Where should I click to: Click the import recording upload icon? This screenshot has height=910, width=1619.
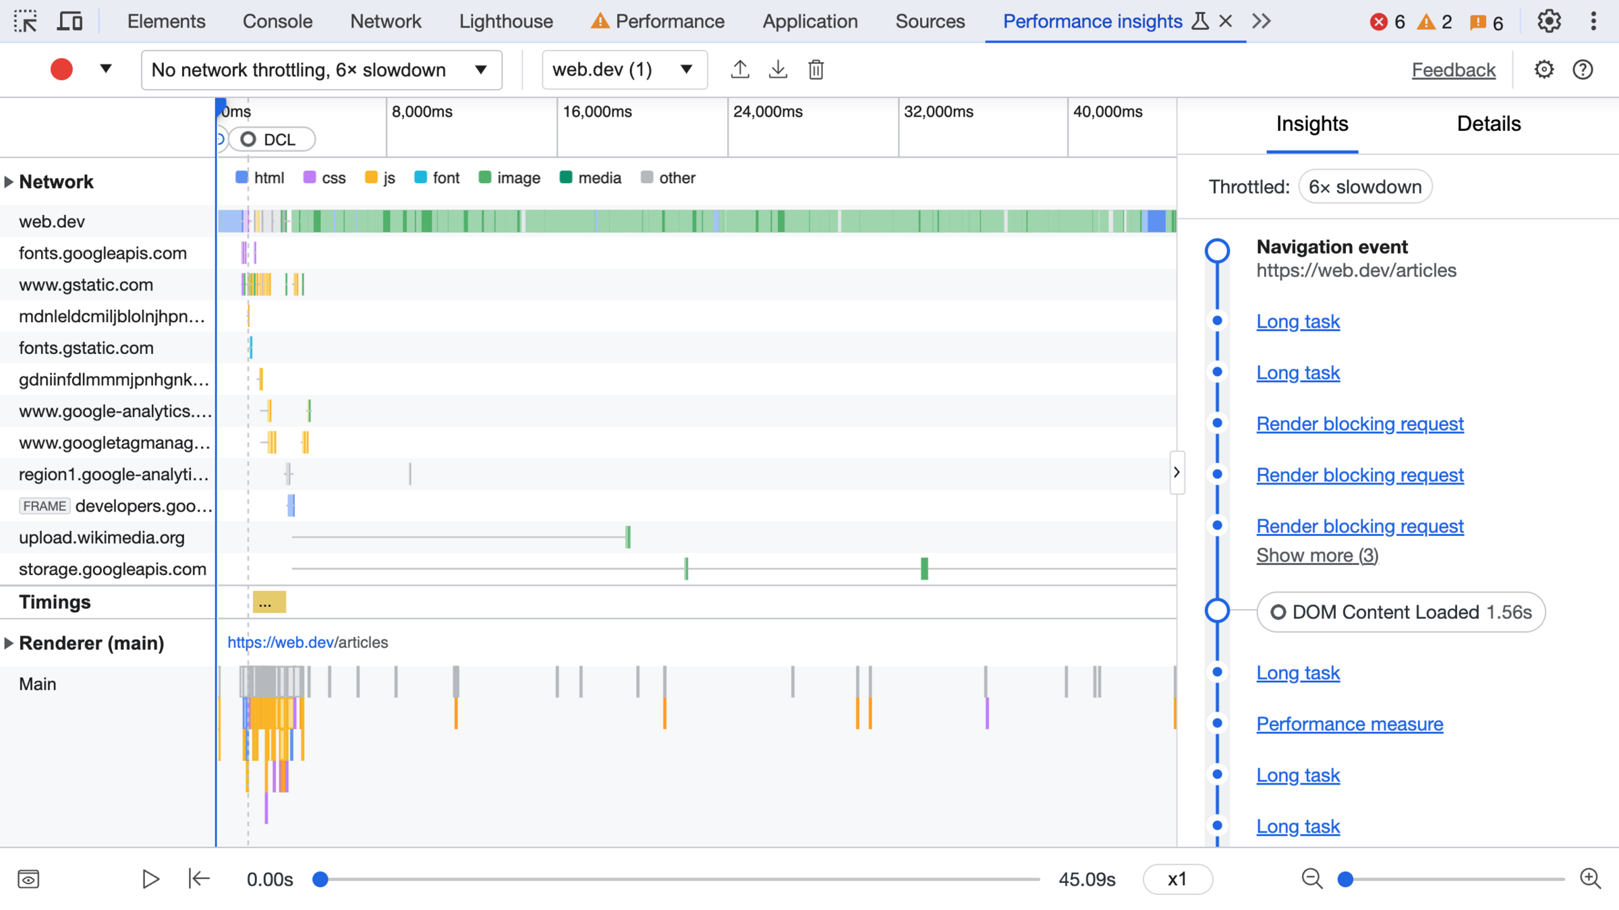[x=740, y=69]
